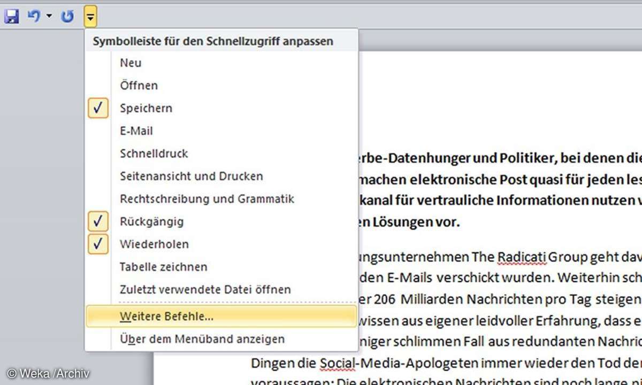Select Seitenansicht und Drucken
The image size is (642, 385).
coord(191,176)
